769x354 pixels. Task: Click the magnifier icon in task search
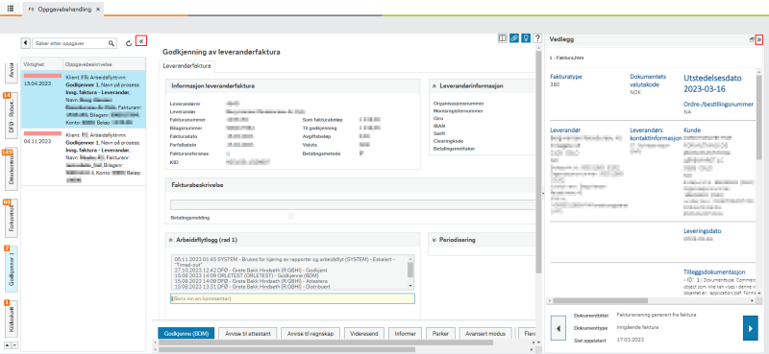[x=112, y=43]
